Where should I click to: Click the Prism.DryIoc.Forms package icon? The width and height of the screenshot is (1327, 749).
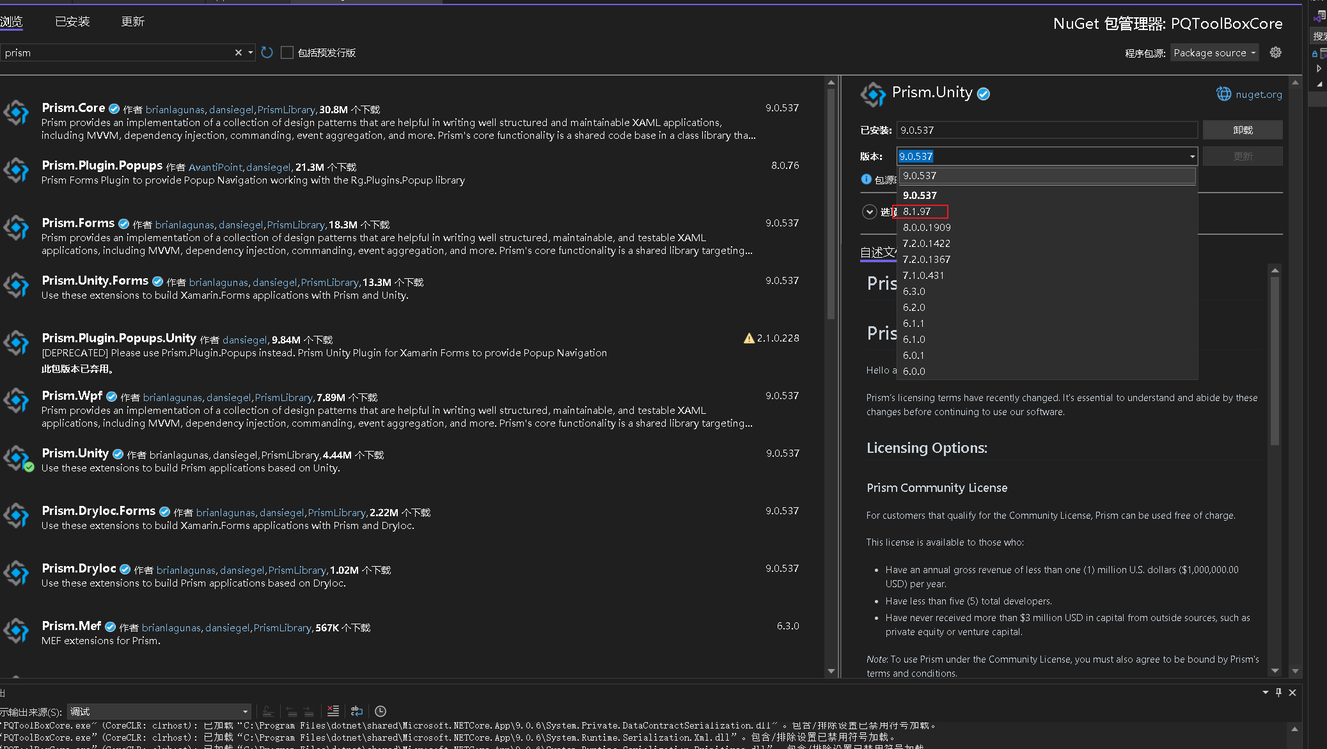click(x=17, y=516)
